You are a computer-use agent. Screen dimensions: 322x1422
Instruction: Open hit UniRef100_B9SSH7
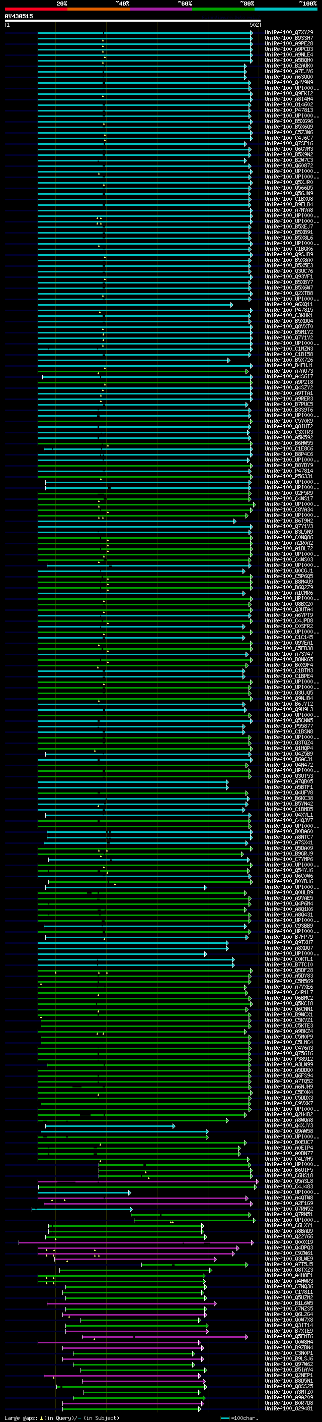click(289, 38)
